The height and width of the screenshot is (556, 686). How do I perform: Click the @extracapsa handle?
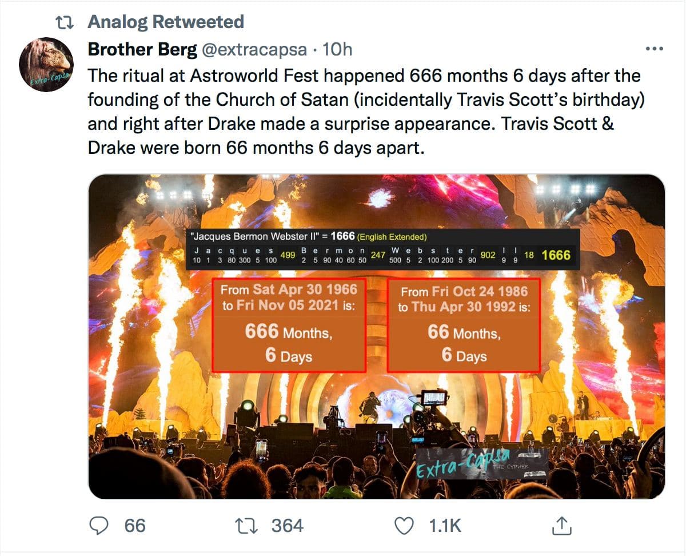coord(254,50)
